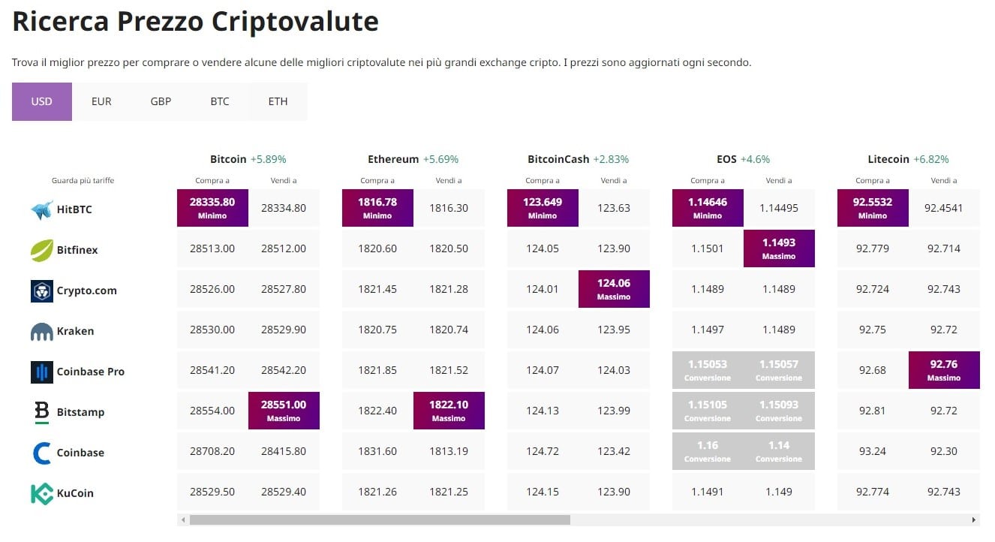Select the Coinbase Pro logo icon

click(41, 372)
